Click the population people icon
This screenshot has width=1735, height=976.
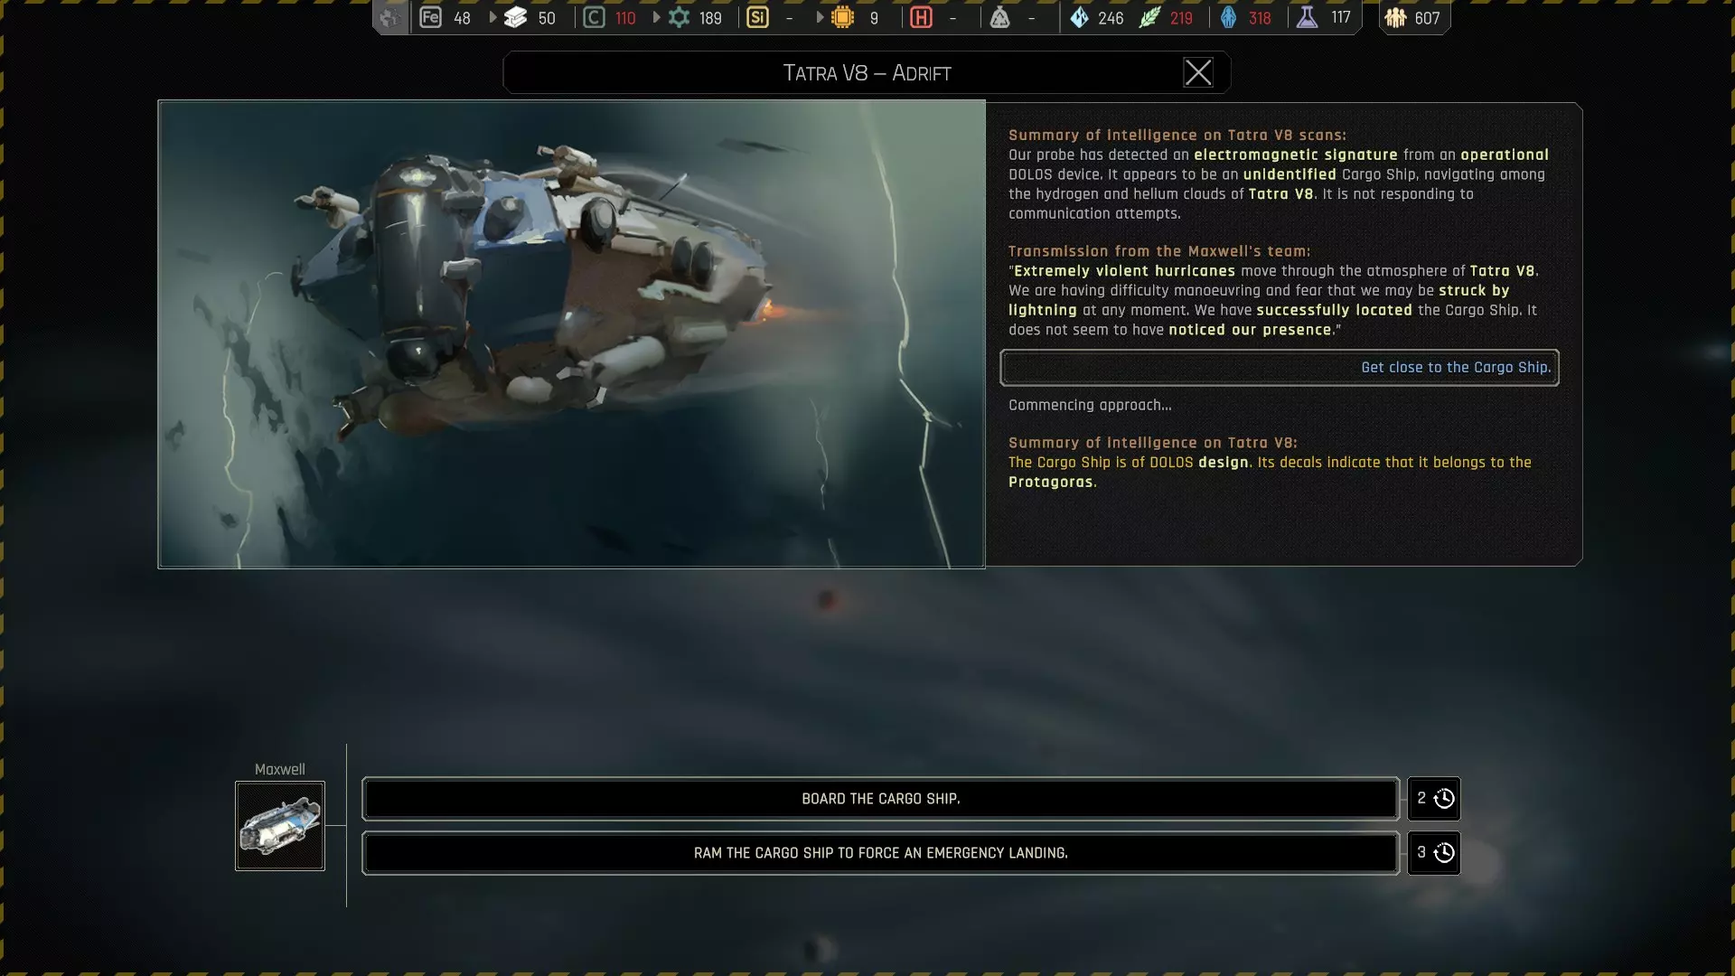[x=1395, y=18]
